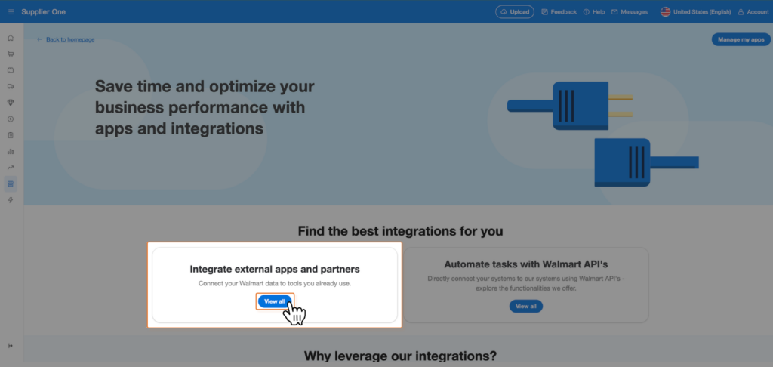Image resolution: width=773 pixels, height=367 pixels.
Task: Click the Manage my apps button
Action: [741, 39]
